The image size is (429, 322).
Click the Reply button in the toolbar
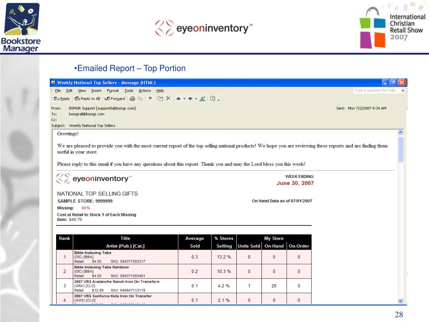[x=62, y=99]
